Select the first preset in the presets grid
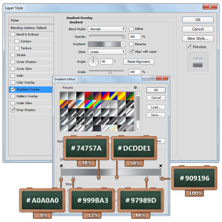Viewport: 222px width, 222px height. click(63, 95)
